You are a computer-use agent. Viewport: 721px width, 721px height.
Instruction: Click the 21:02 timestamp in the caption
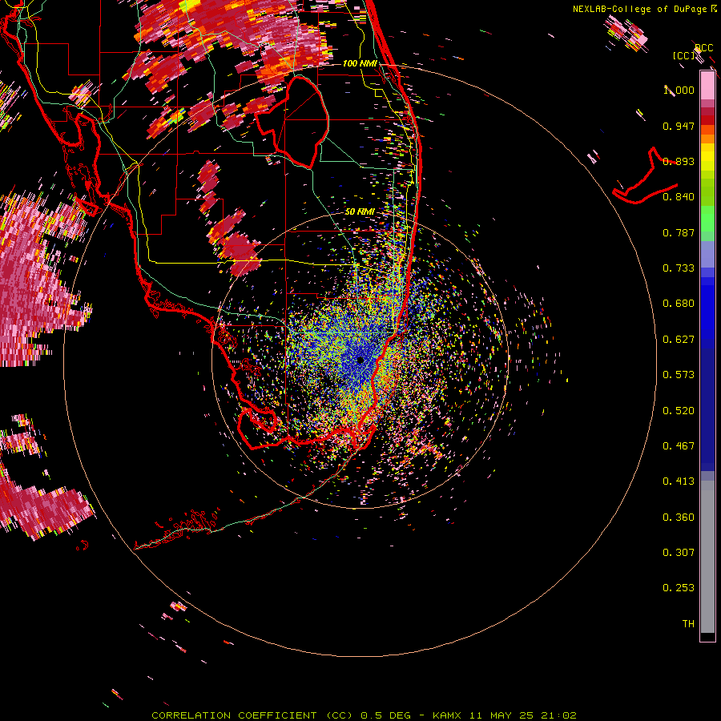[559, 715]
